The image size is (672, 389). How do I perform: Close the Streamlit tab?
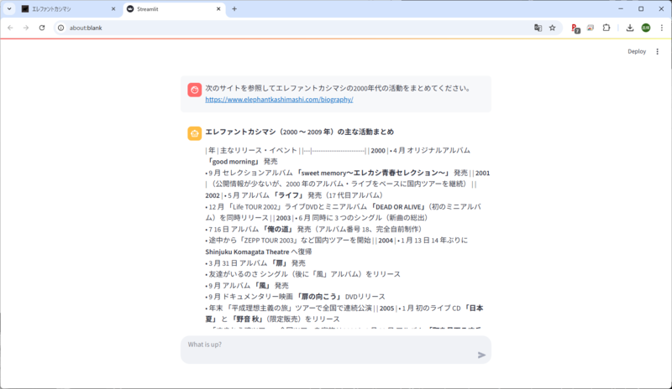[218, 9]
